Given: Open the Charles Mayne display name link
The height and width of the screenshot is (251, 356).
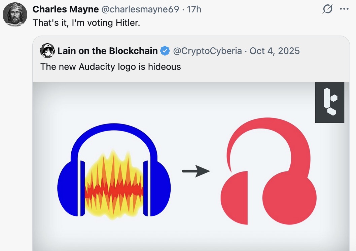Looking at the screenshot, I should 66,9.
